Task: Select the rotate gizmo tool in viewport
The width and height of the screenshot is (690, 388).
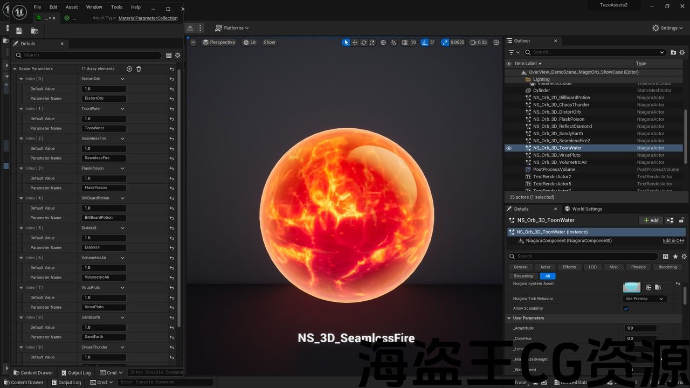Action: pos(364,43)
